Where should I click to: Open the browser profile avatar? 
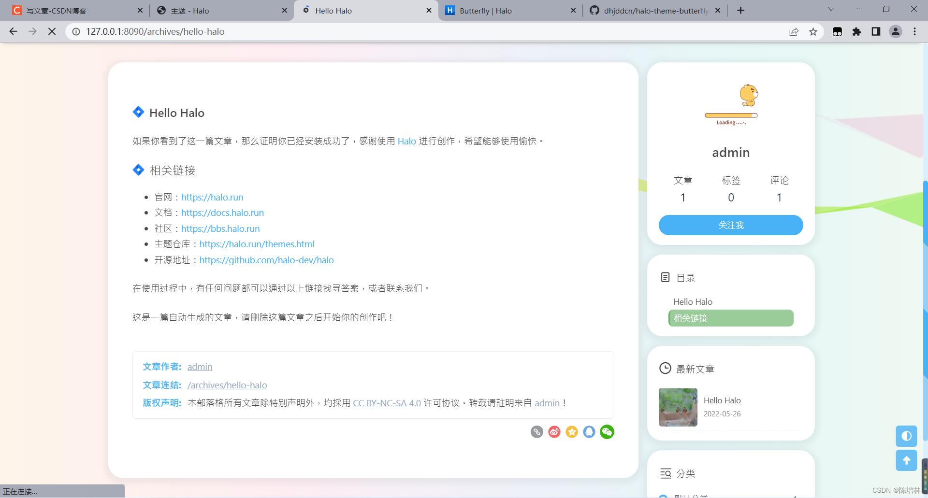(895, 31)
